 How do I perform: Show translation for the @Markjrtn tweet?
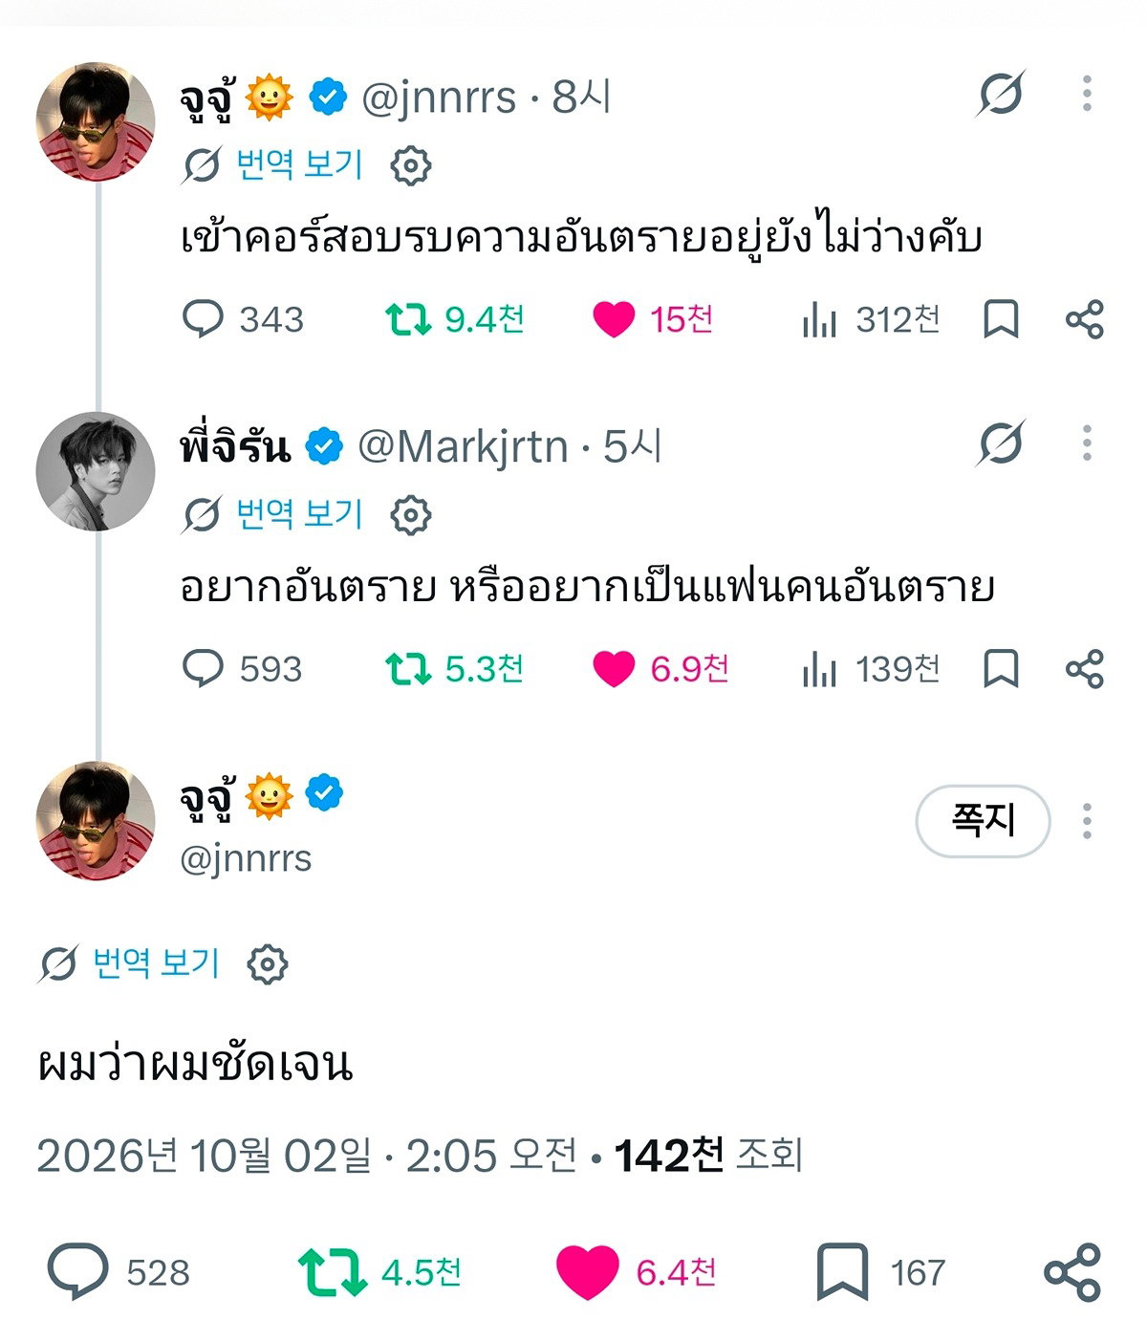pos(299,514)
